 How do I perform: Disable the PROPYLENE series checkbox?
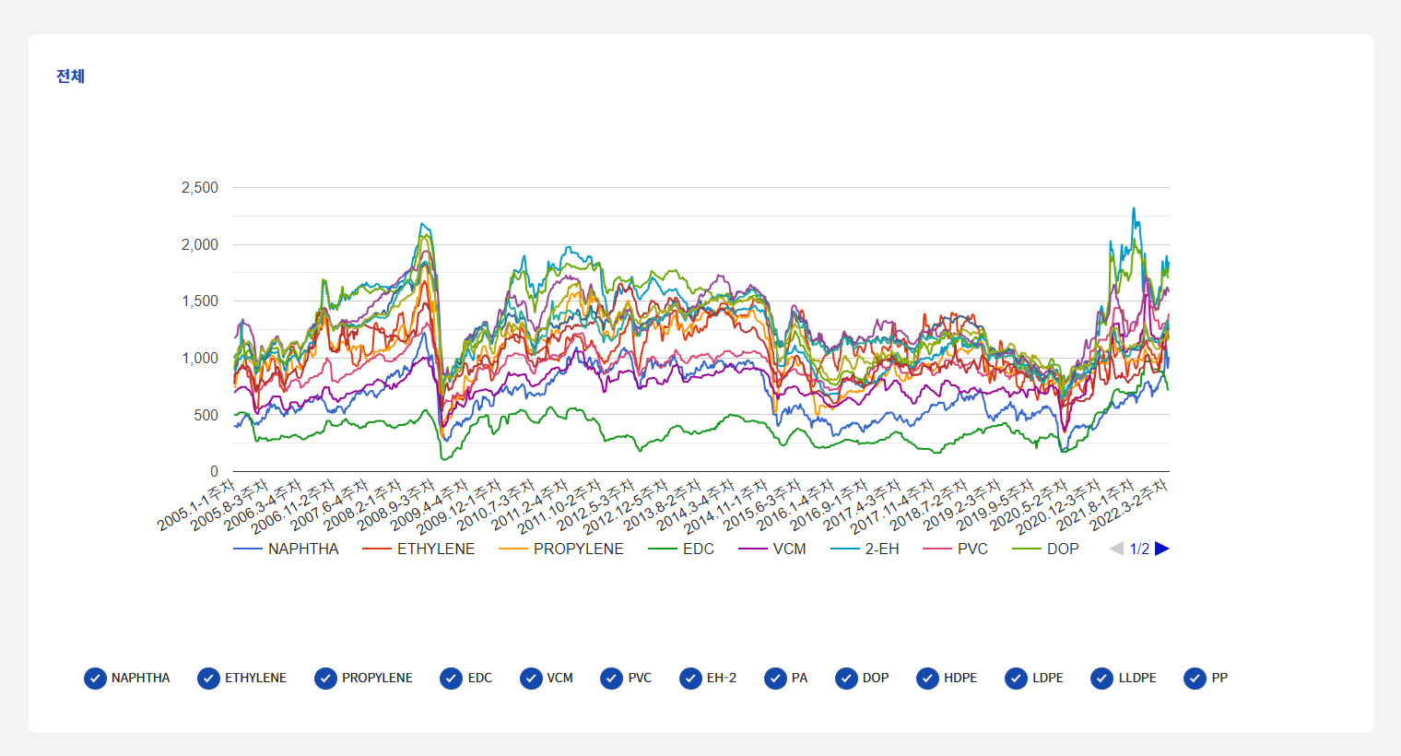tap(325, 679)
